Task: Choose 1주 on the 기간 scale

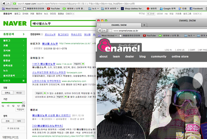Action: pyautogui.click(x=8, y=106)
